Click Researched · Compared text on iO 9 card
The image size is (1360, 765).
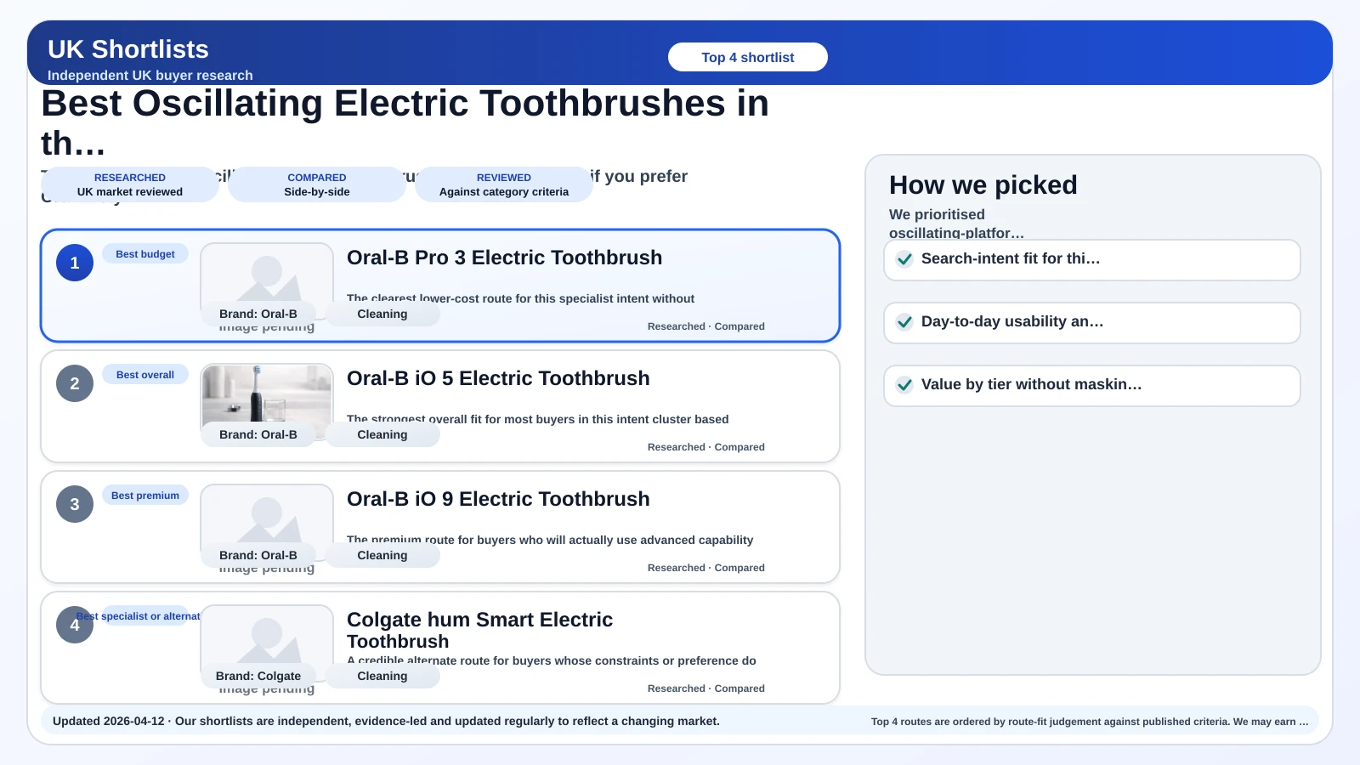coord(706,568)
